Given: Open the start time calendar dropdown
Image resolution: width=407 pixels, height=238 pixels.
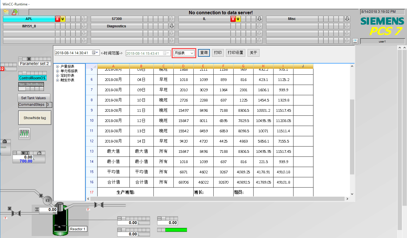Looking at the screenshot, I should [x=95, y=53].
